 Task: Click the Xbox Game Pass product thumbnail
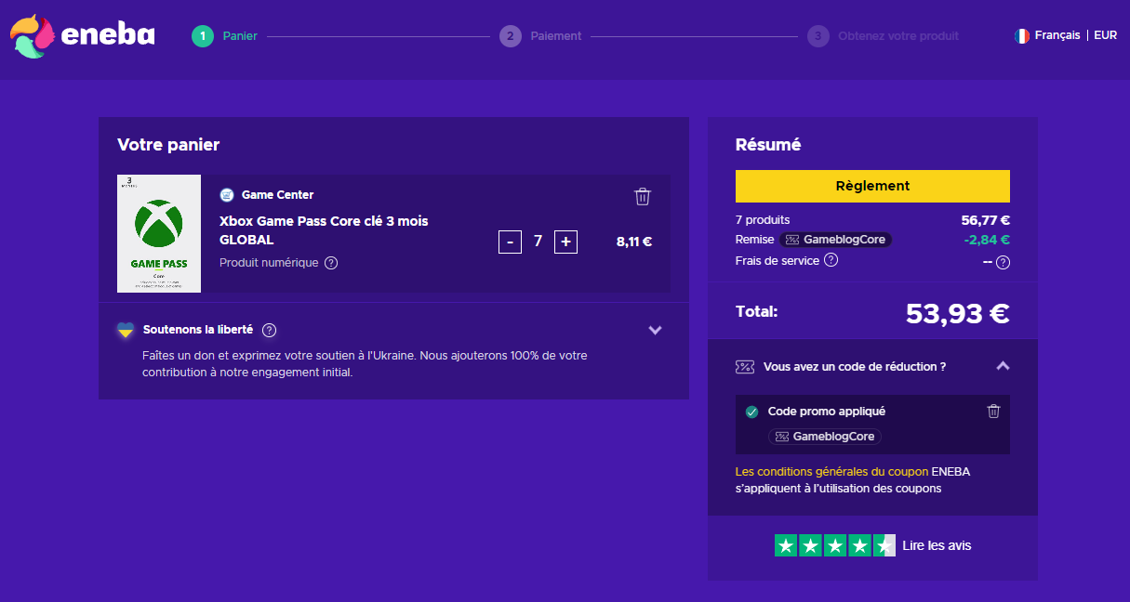[x=159, y=233]
